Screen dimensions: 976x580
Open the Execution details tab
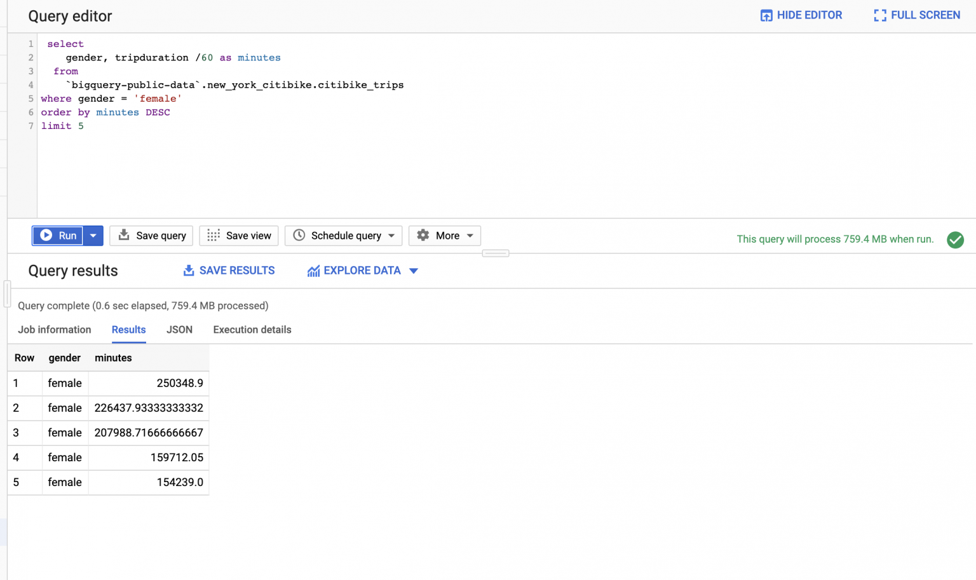click(x=252, y=330)
